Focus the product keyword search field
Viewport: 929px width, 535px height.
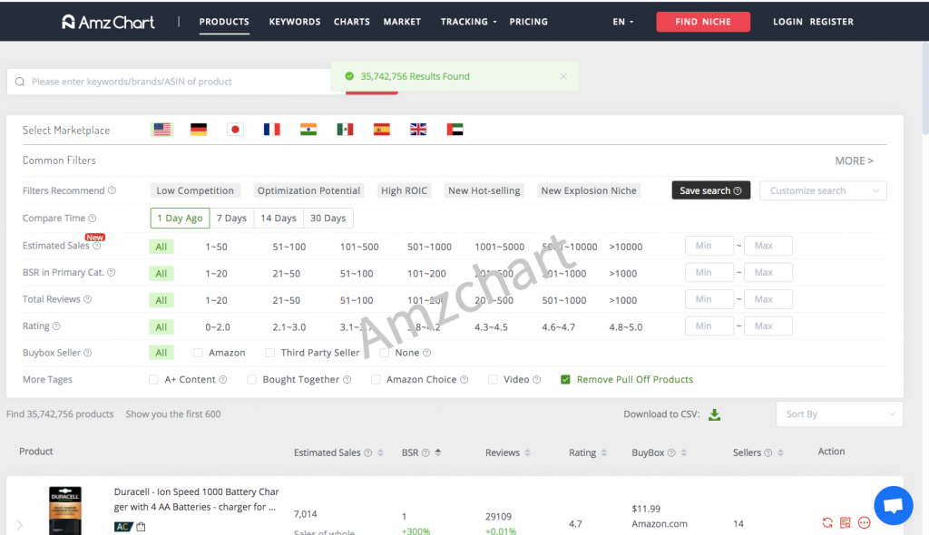178,82
